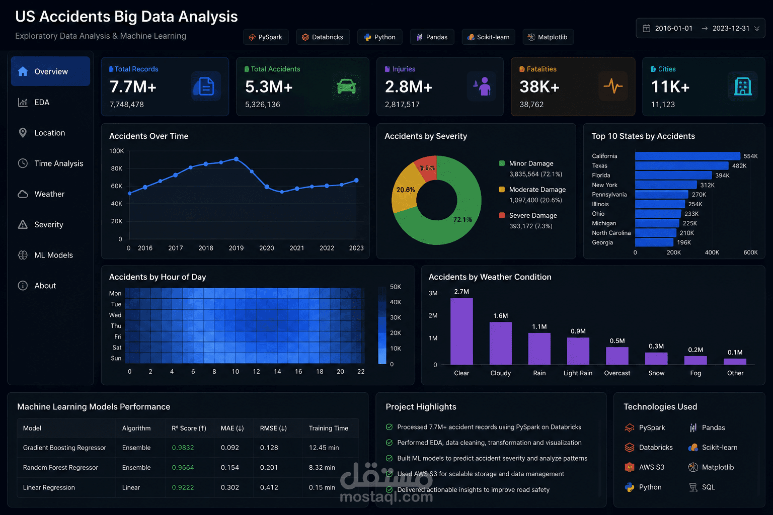Click the car icon on Total Accidents card
Image resolution: width=773 pixels, height=515 pixels.
pyautogui.click(x=346, y=87)
